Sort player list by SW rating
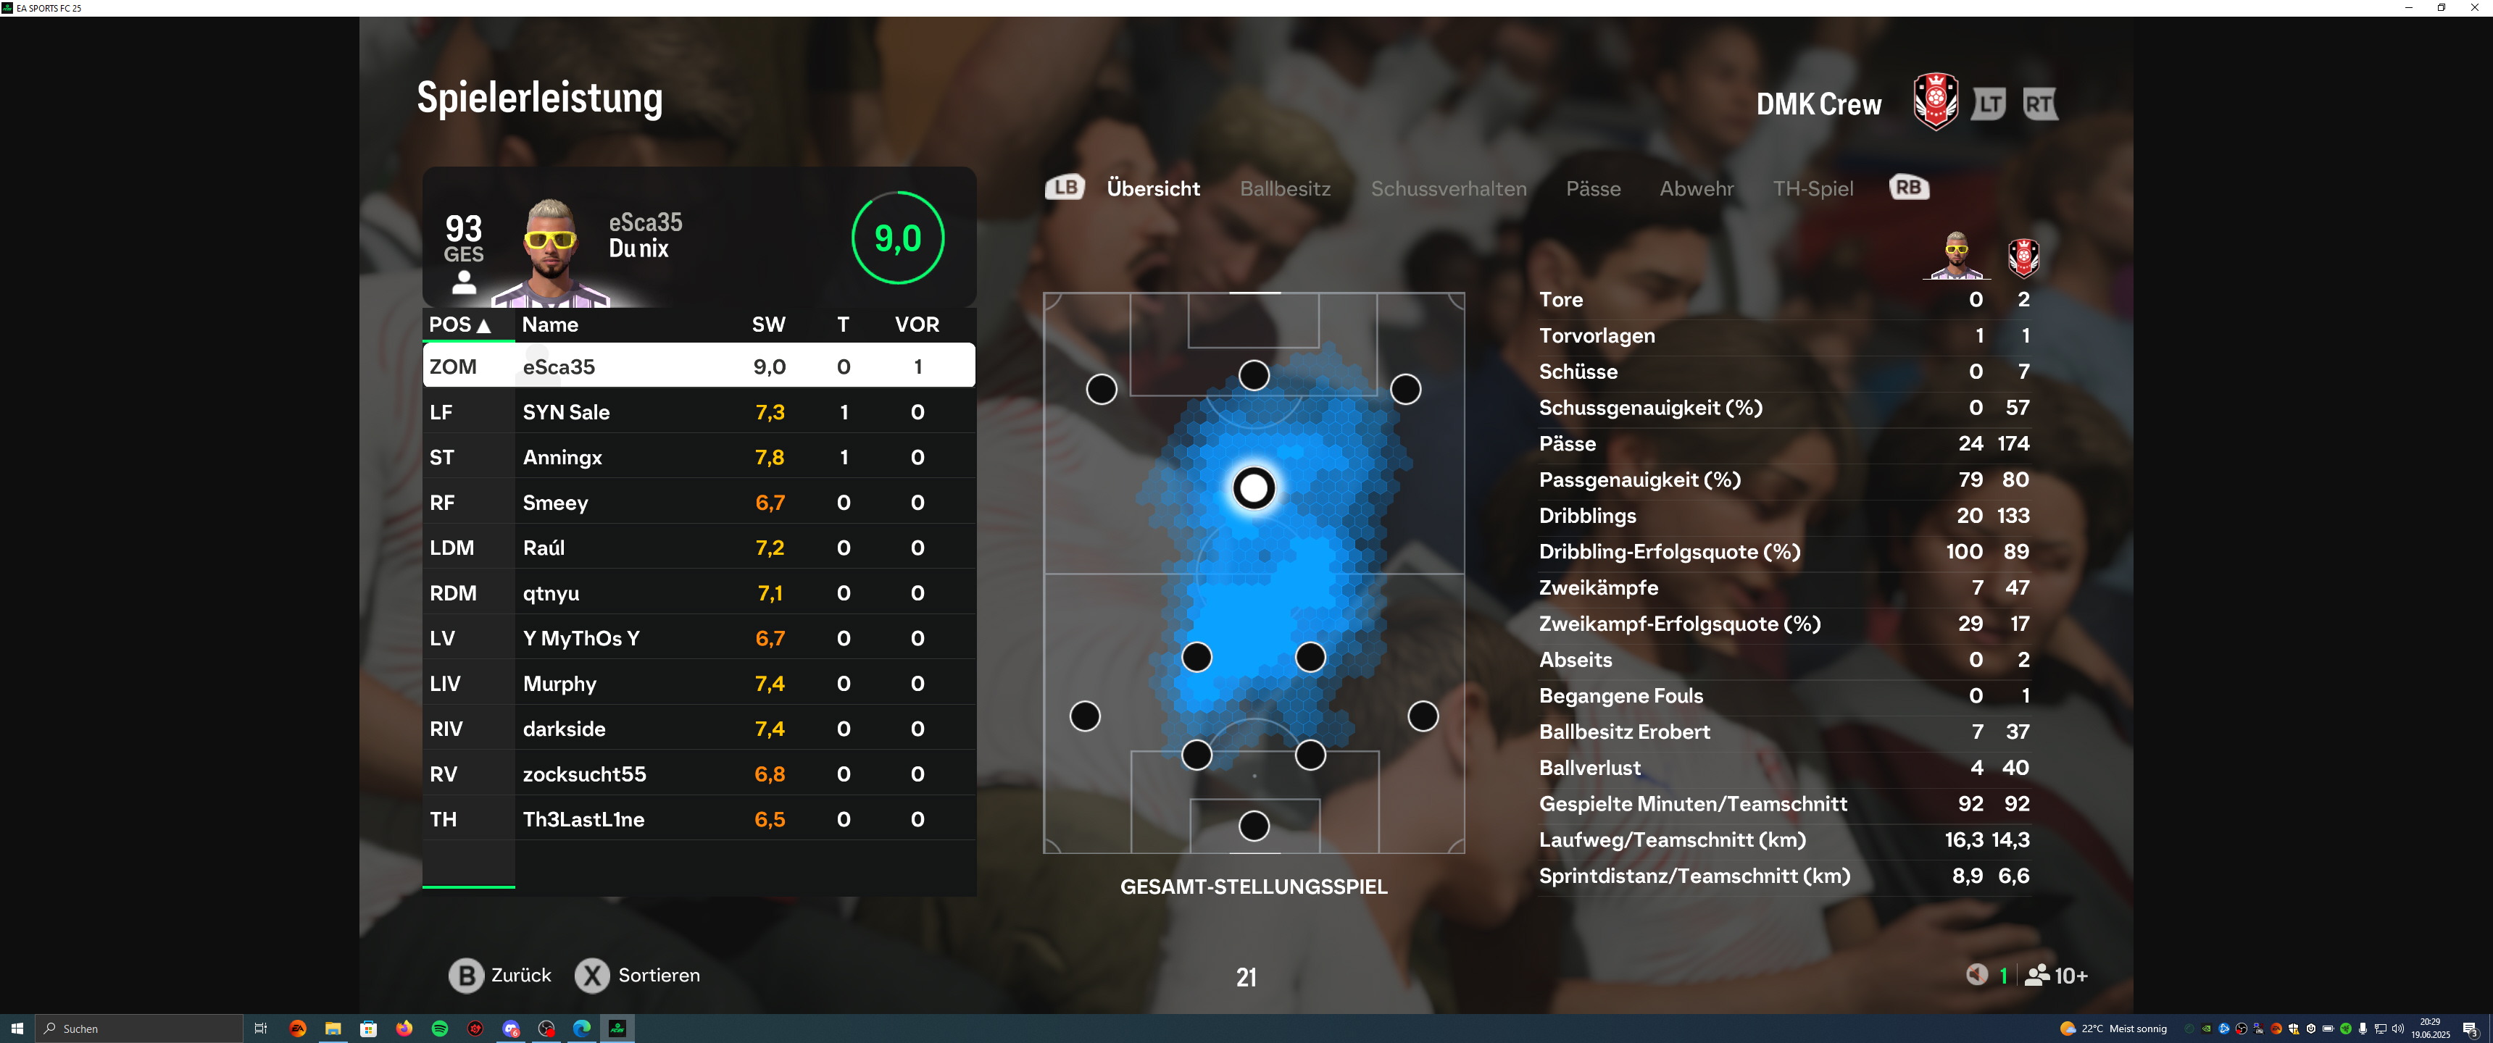2493x1043 pixels. 768,325
